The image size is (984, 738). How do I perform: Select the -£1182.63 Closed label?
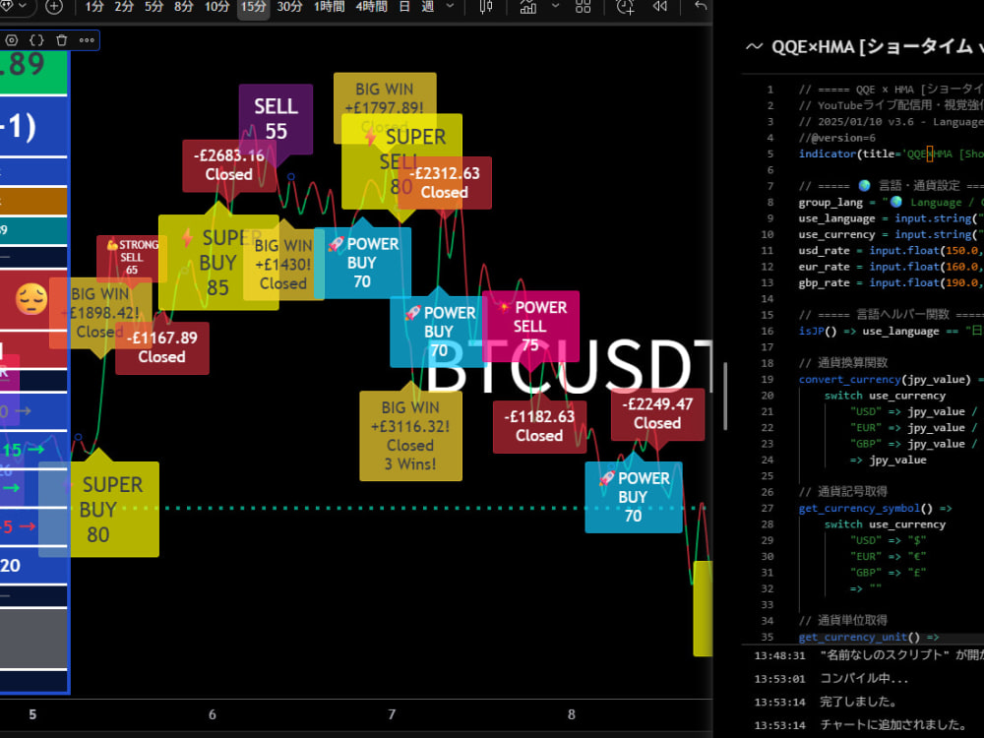point(539,426)
